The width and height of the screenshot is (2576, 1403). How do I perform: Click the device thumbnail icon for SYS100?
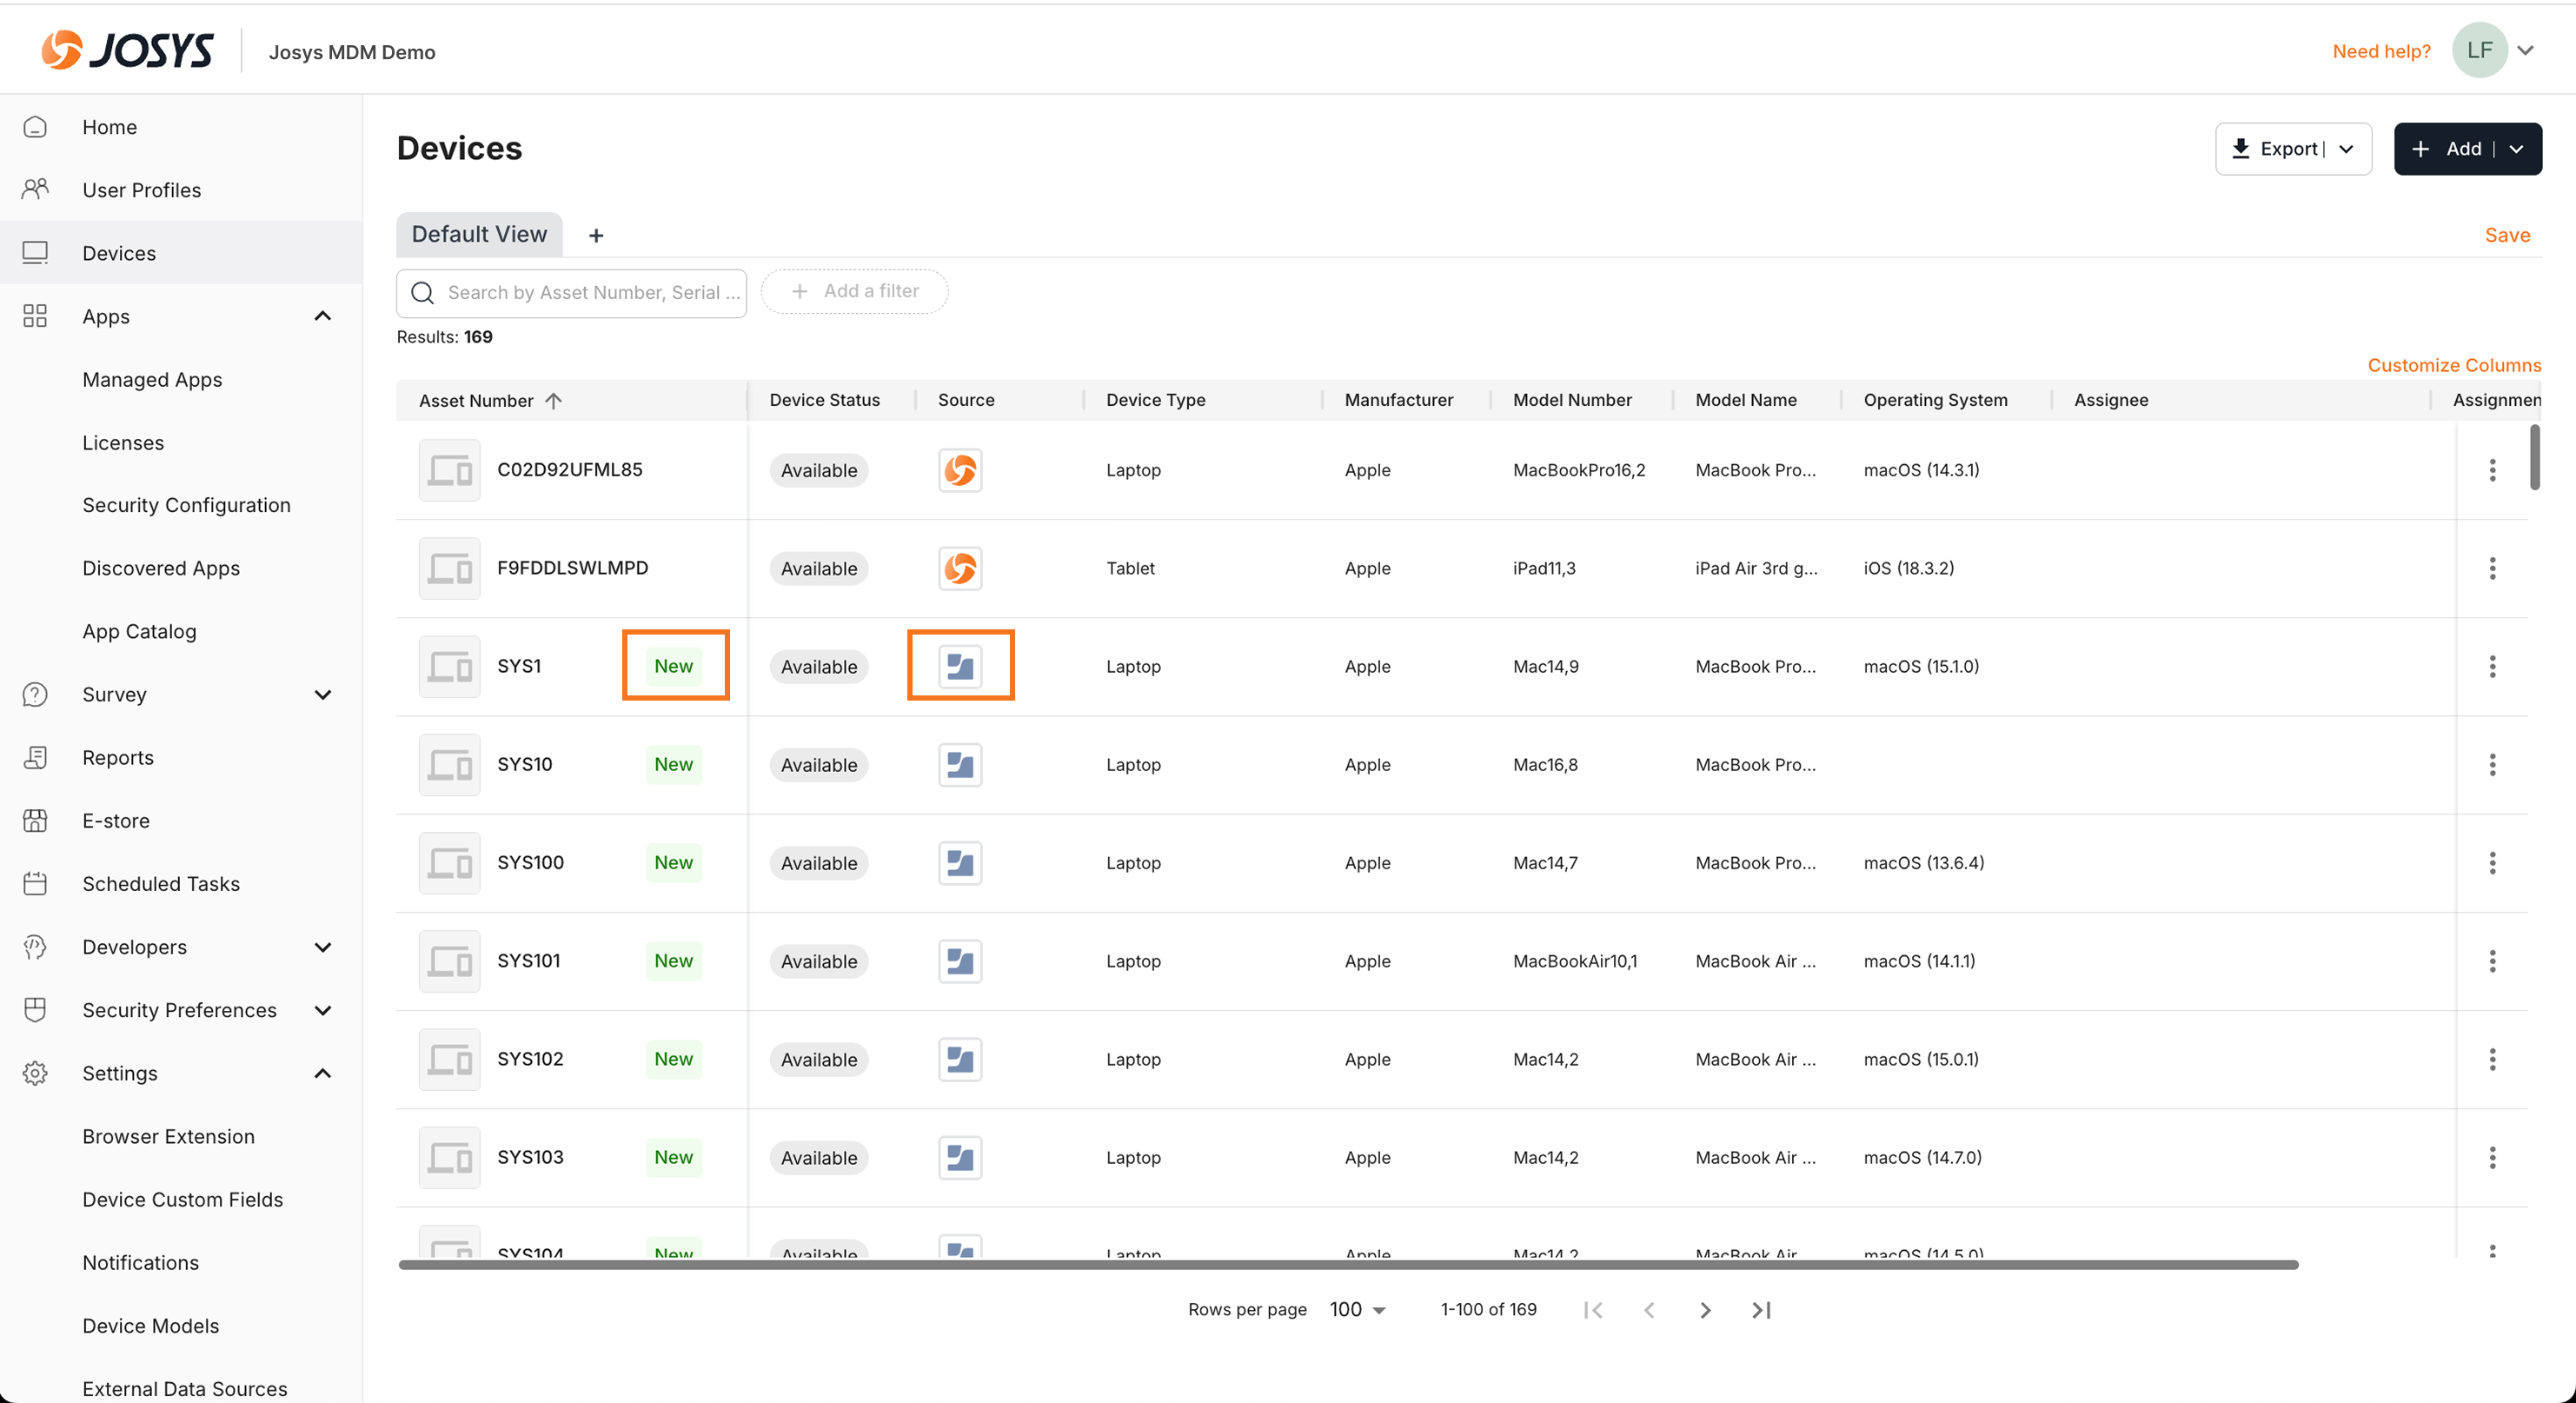[x=449, y=863]
